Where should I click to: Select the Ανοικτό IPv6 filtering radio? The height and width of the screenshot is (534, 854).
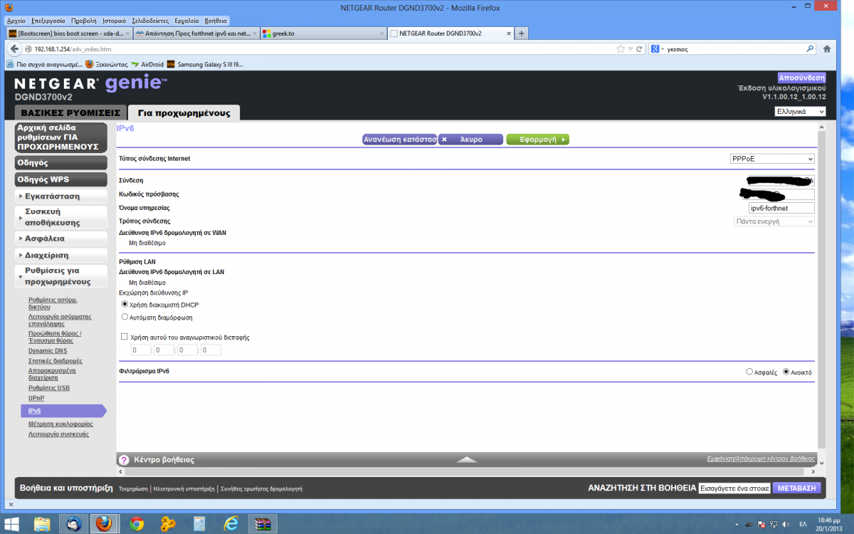[786, 372]
